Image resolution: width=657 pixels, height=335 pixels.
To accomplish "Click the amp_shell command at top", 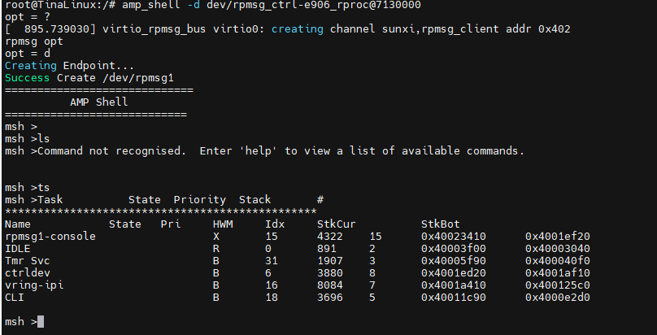I will (151, 5).
